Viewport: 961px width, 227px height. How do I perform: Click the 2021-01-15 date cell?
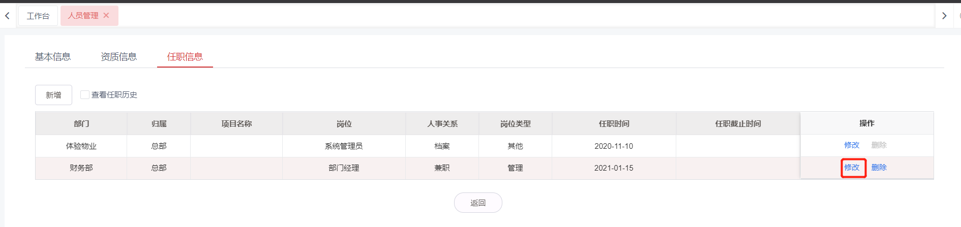614,168
